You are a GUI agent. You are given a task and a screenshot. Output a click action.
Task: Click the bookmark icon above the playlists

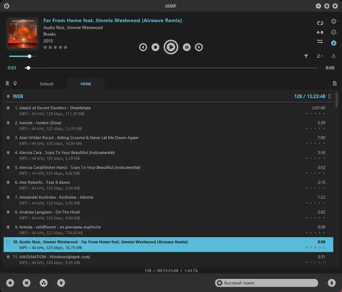tap(7, 84)
